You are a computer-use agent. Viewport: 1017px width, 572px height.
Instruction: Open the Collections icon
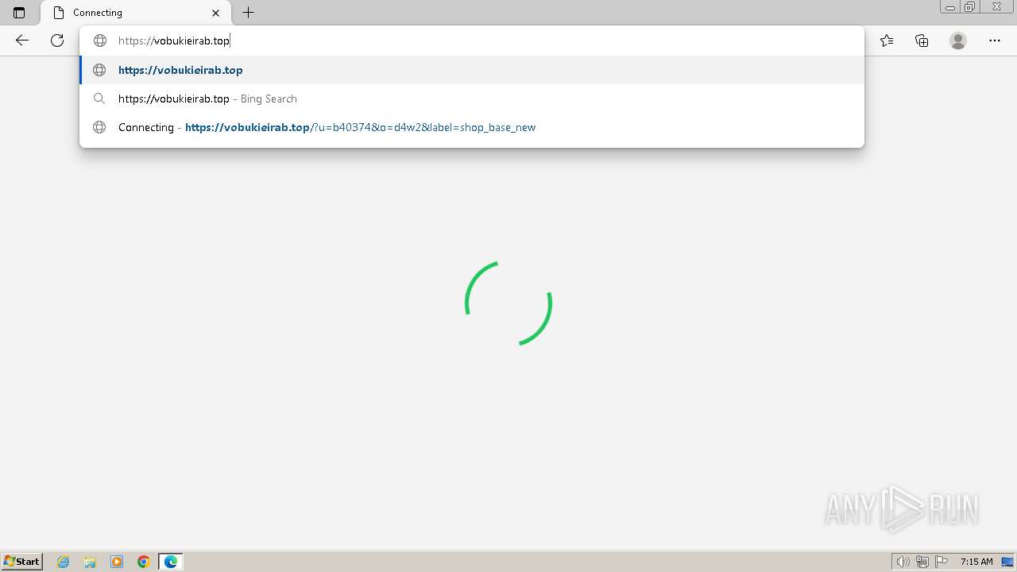(922, 41)
